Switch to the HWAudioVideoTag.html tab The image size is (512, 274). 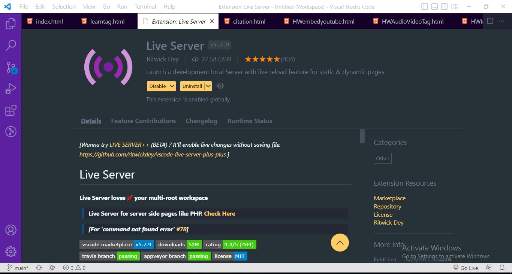[412, 21]
